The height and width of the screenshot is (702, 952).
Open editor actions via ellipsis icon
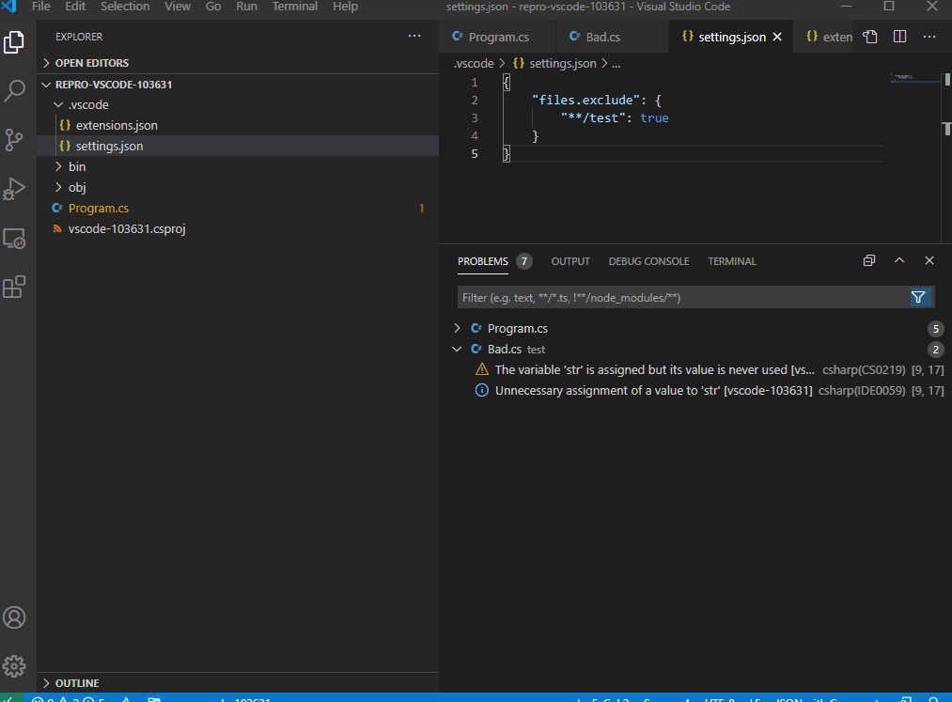929,36
